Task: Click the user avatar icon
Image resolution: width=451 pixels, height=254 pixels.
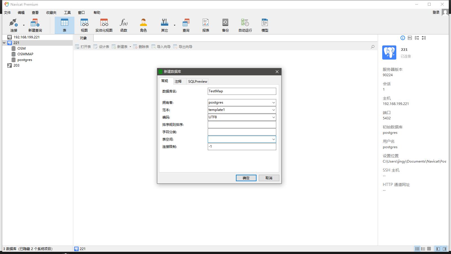Action: click(445, 12)
